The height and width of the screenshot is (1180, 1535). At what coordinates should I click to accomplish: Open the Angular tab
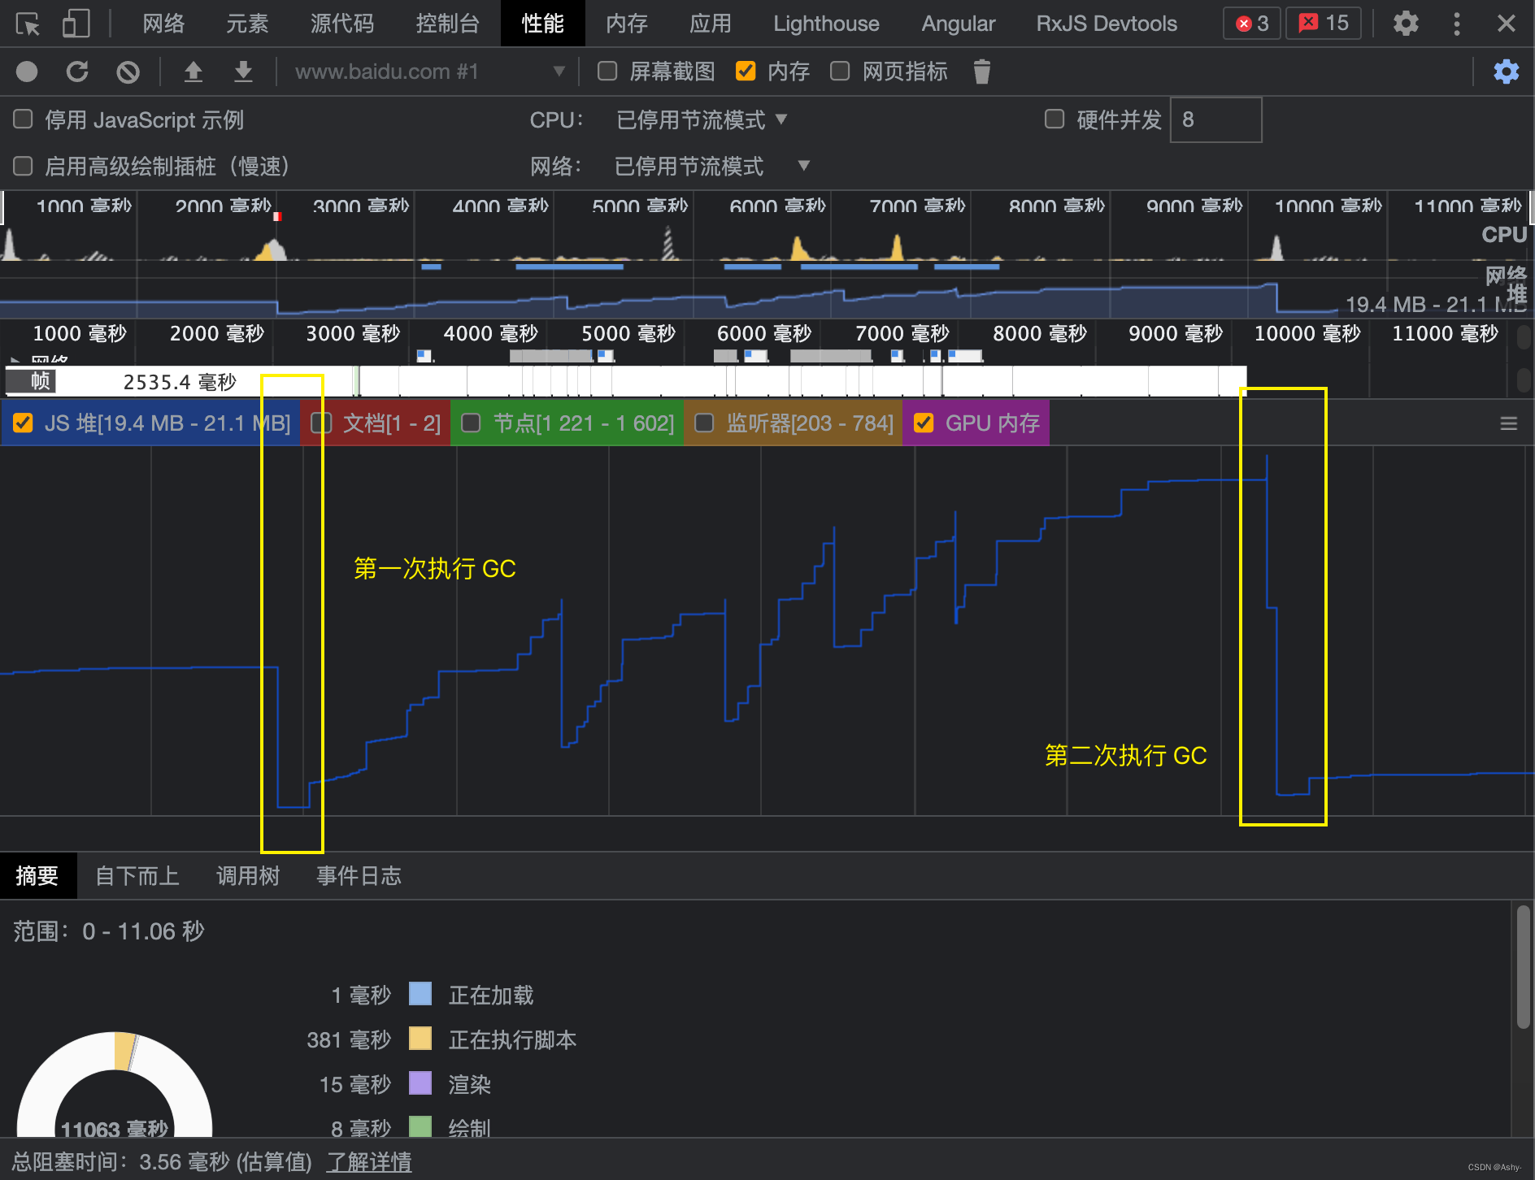[x=958, y=24]
